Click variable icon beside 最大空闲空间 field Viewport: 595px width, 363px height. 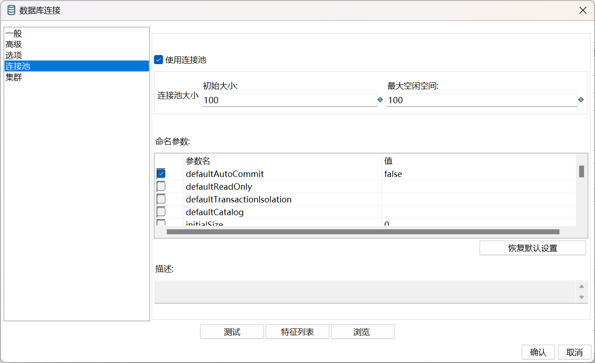[581, 100]
